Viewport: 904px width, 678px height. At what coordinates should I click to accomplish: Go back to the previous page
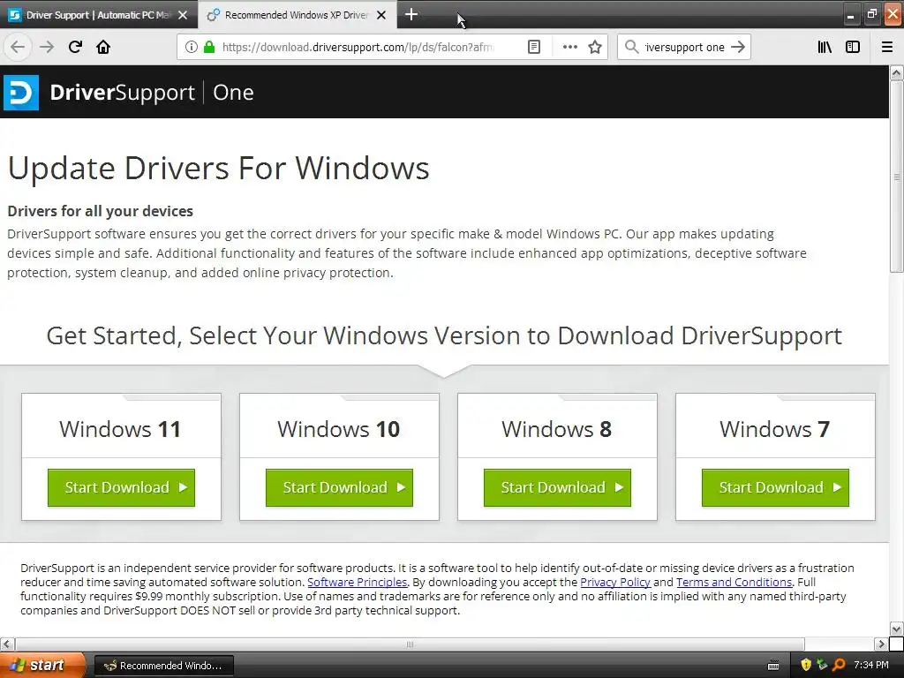pos(18,47)
